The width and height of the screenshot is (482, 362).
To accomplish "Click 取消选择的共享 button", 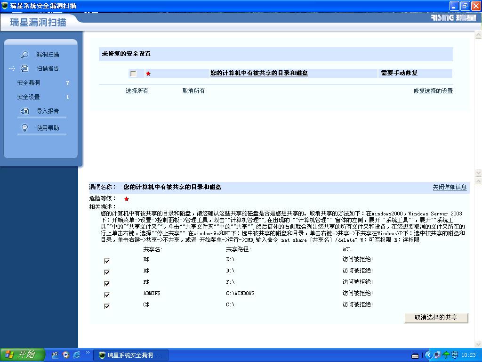I will pyautogui.click(x=436, y=318).
